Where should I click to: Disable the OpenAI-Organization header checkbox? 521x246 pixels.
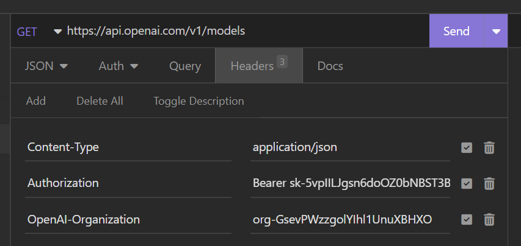click(467, 220)
